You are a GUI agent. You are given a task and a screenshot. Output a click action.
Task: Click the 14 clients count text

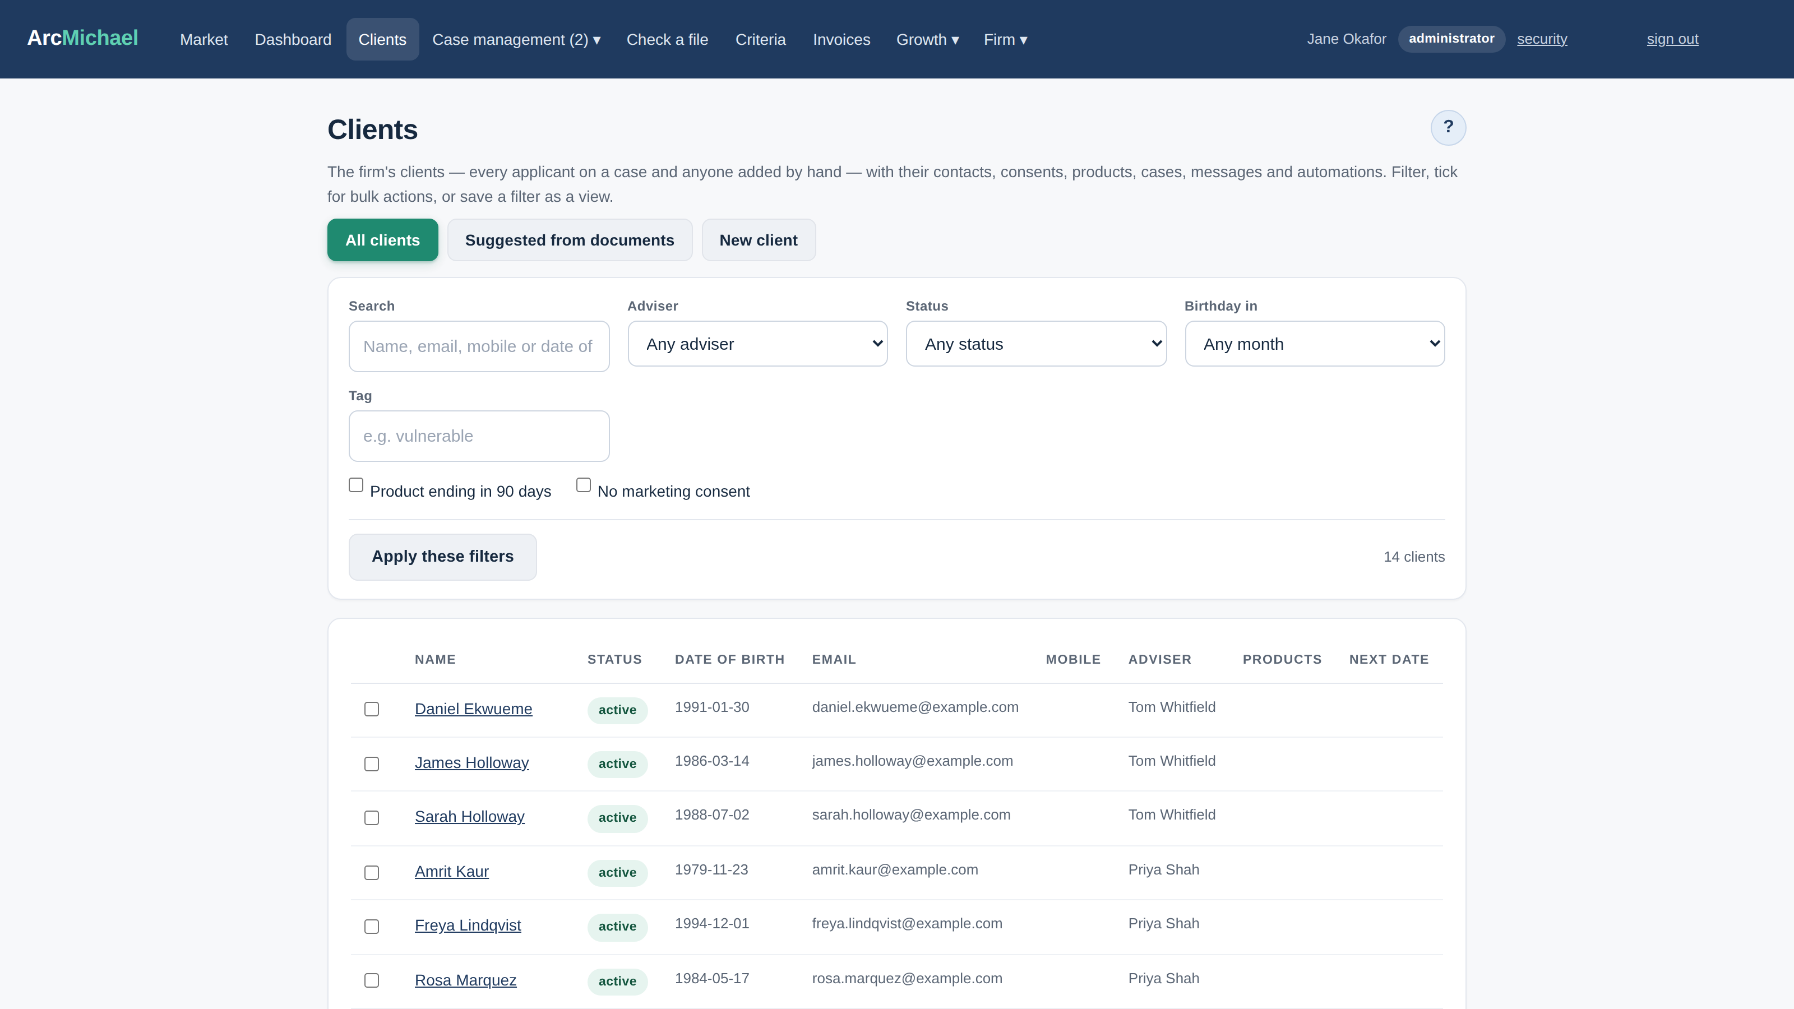click(1414, 557)
